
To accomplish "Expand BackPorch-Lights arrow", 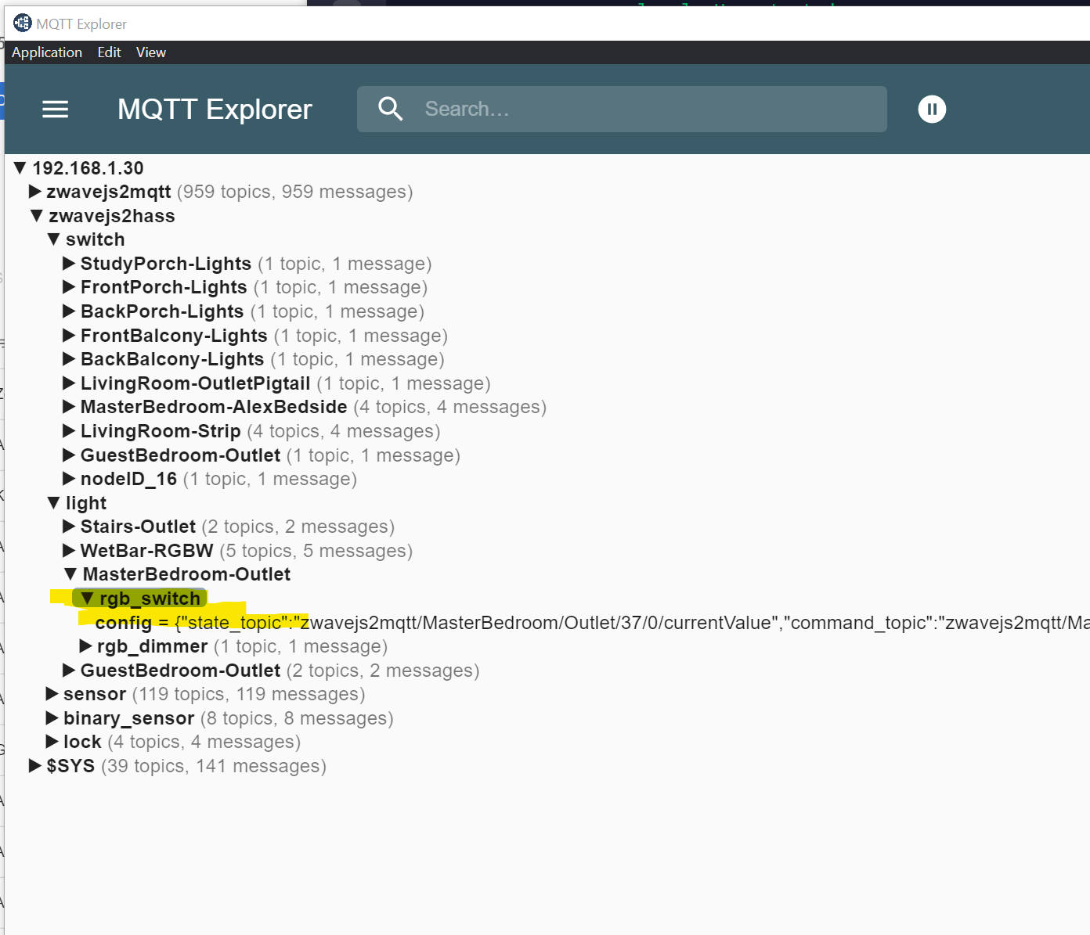I will 69,311.
